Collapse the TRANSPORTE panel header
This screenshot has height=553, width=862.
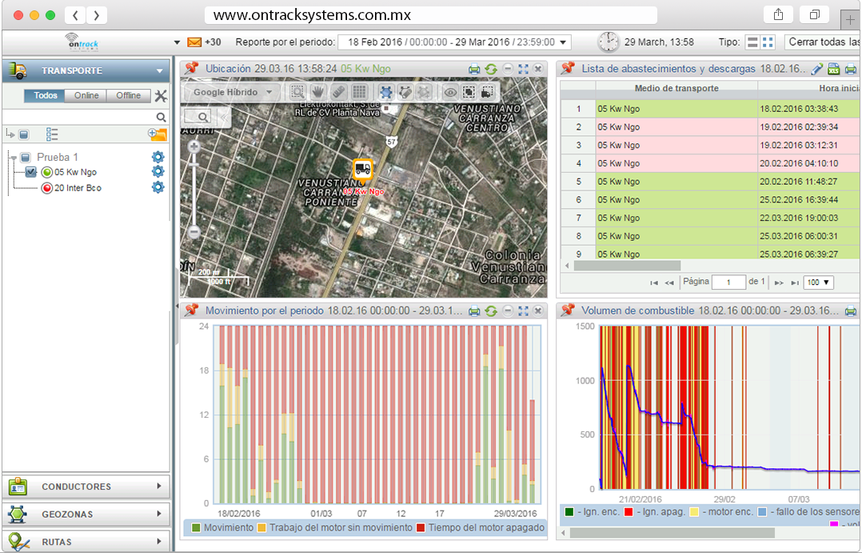point(86,70)
